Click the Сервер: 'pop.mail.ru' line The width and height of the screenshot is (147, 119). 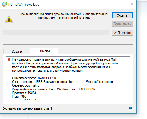pos(26,85)
